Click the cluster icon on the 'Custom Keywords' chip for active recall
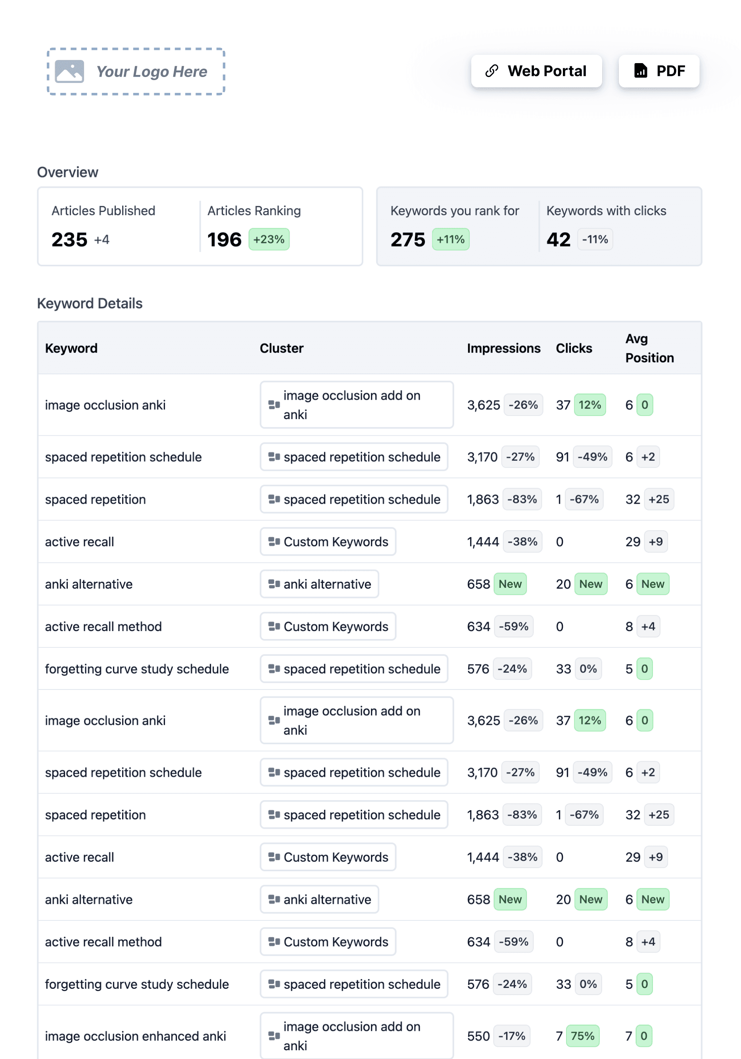The image size is (741, 1059). (x=273, y=541)
